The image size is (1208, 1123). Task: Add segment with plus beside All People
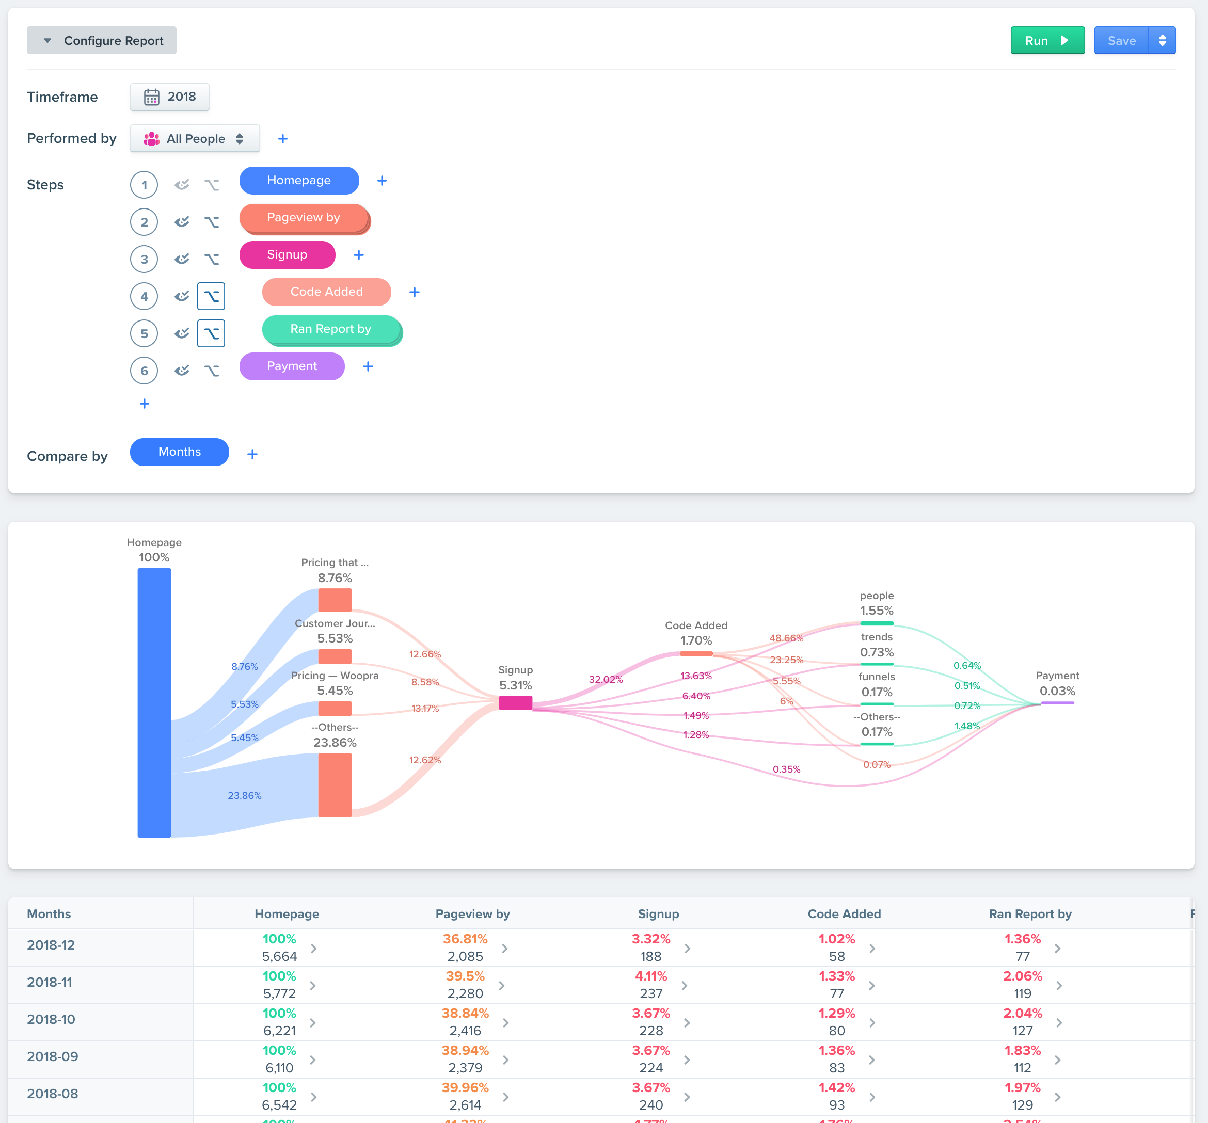click(x=282, y=139)
